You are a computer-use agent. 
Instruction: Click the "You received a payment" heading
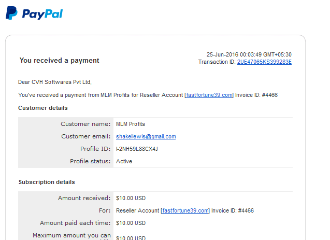(59, 61)
